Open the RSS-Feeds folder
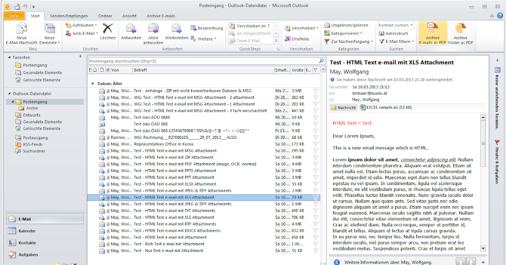This screenshot has width=506, height=265. pos(32,144)
